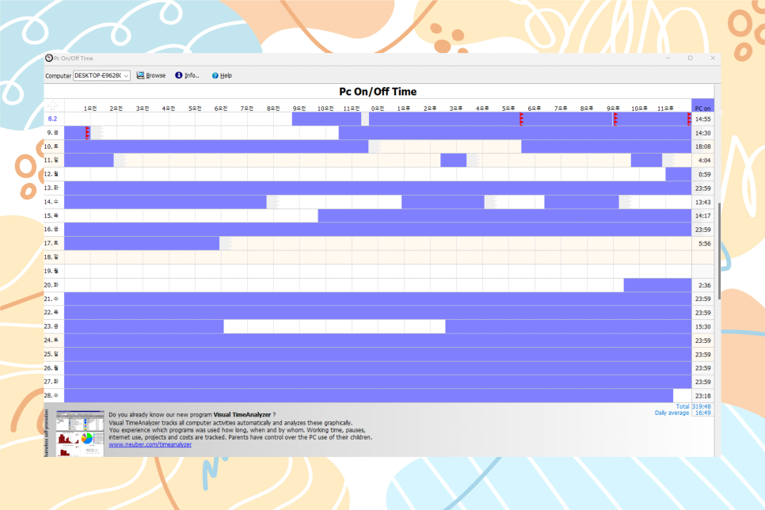The height and width of the screenshot is (510, 765).
Task: Click the 0:59 PC on value
Action: (703, 174)
